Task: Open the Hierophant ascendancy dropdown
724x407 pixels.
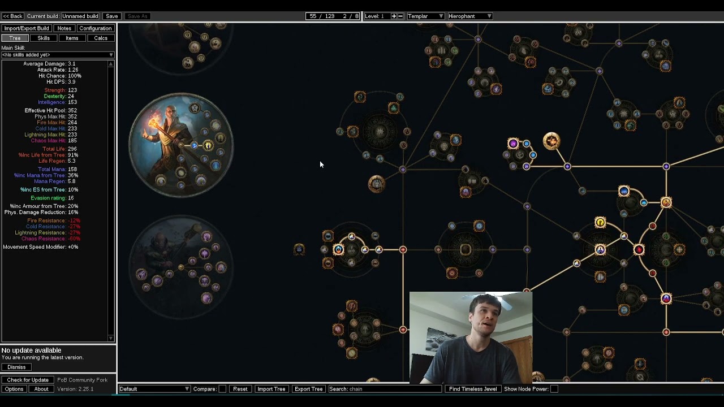Action: pyautogui.click(x=469, y=16)
